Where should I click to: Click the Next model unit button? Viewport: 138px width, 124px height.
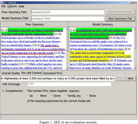[x=130, y=78]
